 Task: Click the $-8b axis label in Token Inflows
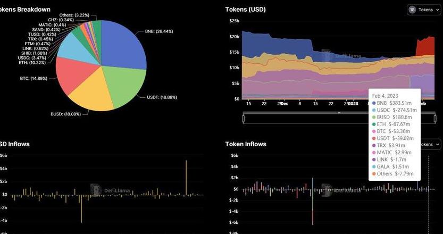pos(235,233)
